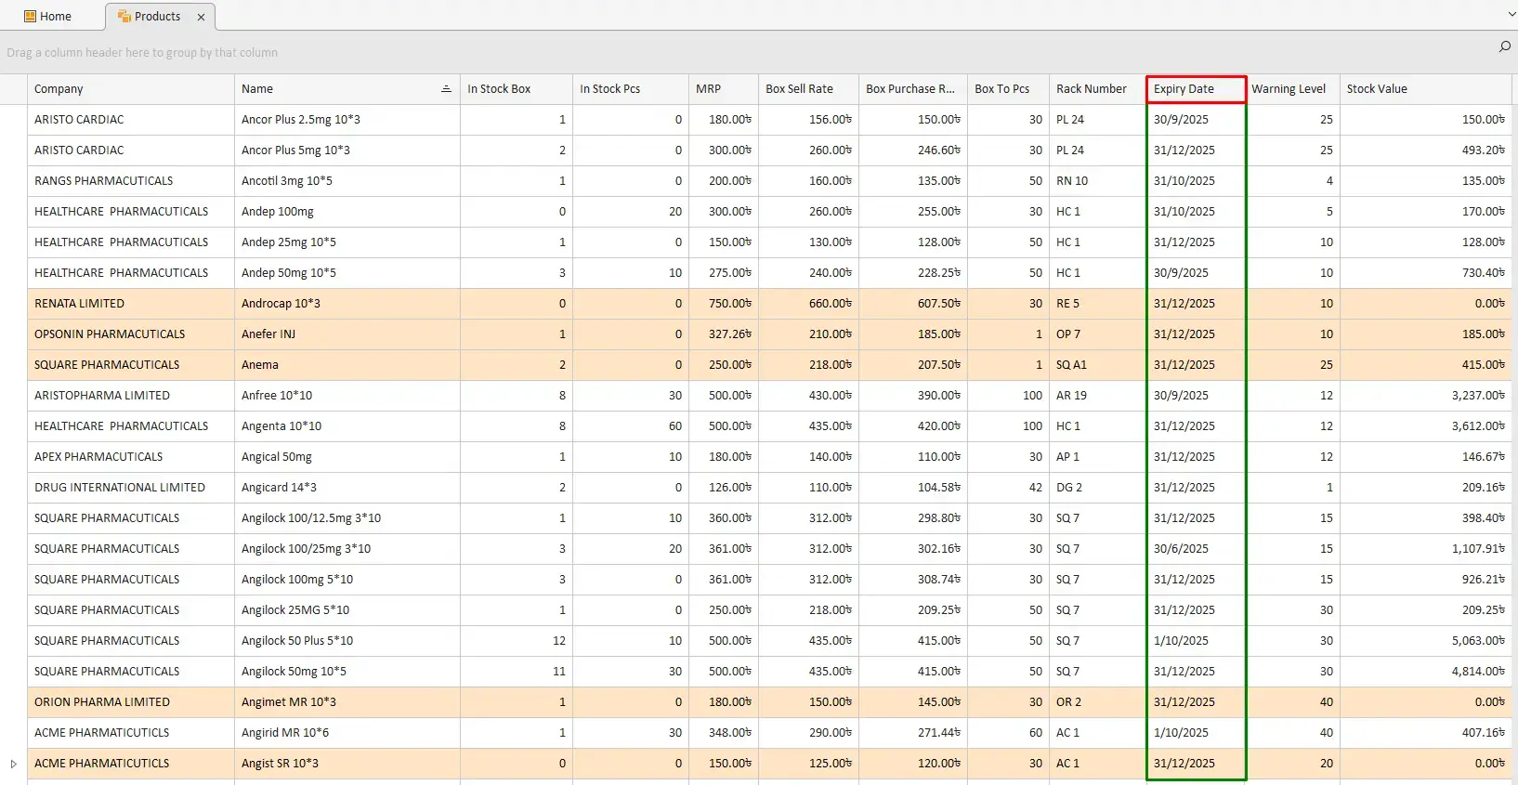The height and width of the screenshot is (785, 1518).
Task: Sort by the Box Sell Rate column
Action: point(808,89)
